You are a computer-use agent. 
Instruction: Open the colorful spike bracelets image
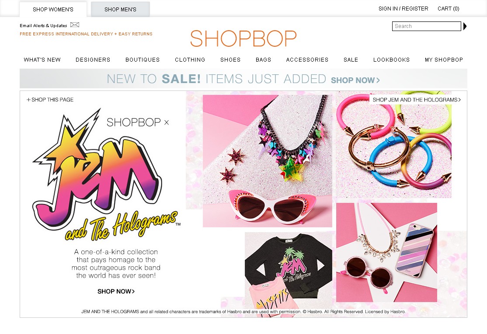coord(393,144)
